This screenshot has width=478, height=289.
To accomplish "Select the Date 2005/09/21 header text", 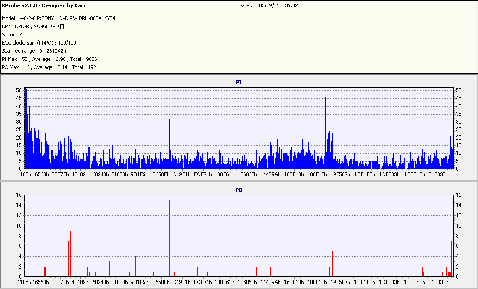I will pyautogui.click(x=268, y=5).
